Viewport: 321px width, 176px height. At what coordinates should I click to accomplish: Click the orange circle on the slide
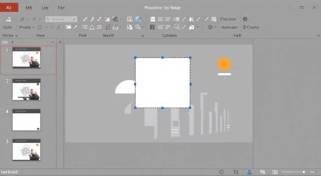tap(225, 64)
